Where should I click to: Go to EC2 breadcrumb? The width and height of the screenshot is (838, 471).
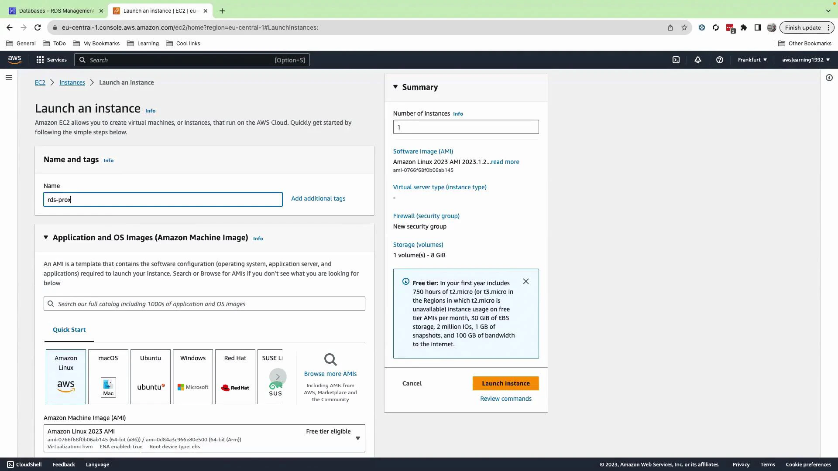point(40,82)
